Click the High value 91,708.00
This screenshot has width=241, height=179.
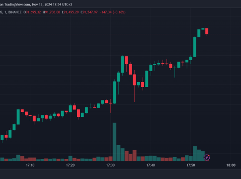click(x=53, y=12)
